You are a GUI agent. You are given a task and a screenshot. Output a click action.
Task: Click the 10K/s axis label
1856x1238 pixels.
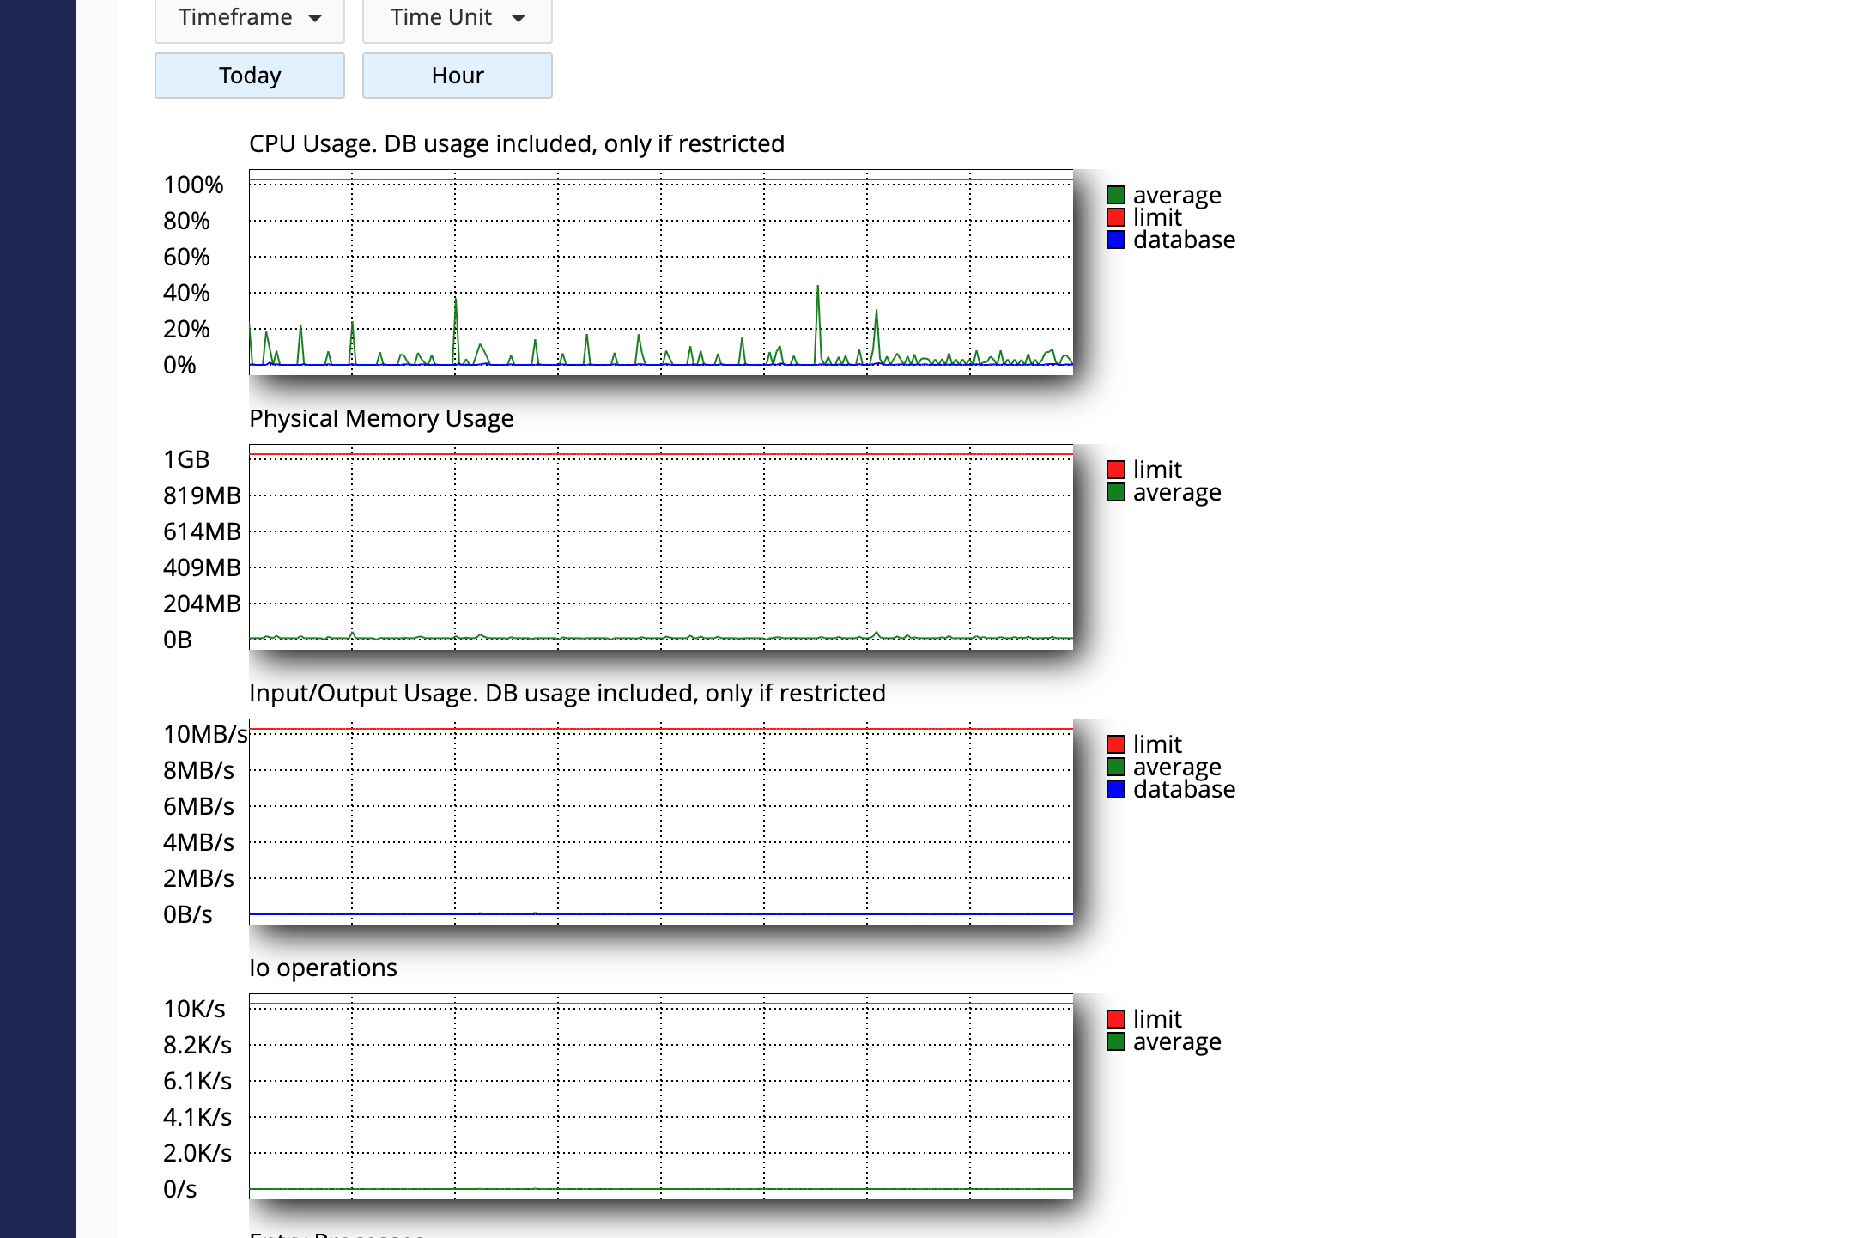pyautogui.click(x=194, y=1009)
